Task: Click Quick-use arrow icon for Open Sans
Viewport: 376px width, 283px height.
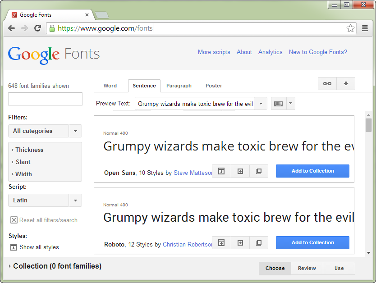Action: 240,171
